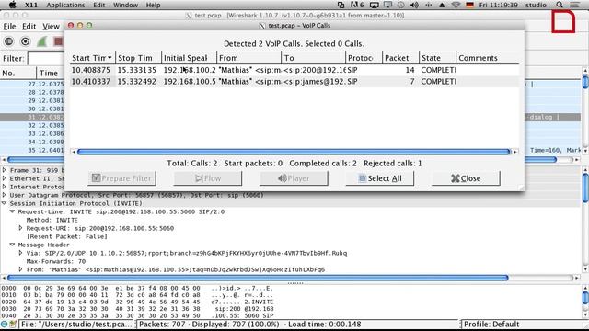Click the Profile: Default status entry
This screenshot has height=331, width=589.
(491, 325)
